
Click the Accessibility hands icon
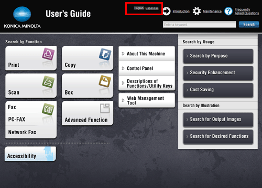[x=48, y=154]
